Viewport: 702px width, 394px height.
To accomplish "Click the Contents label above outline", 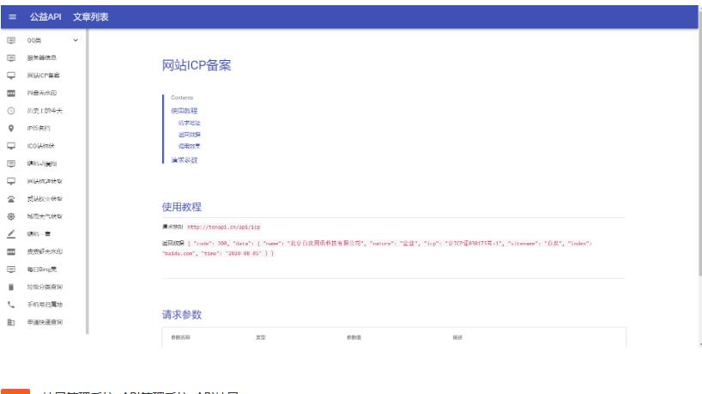I will pyautogui.click(x=182, y=98).
